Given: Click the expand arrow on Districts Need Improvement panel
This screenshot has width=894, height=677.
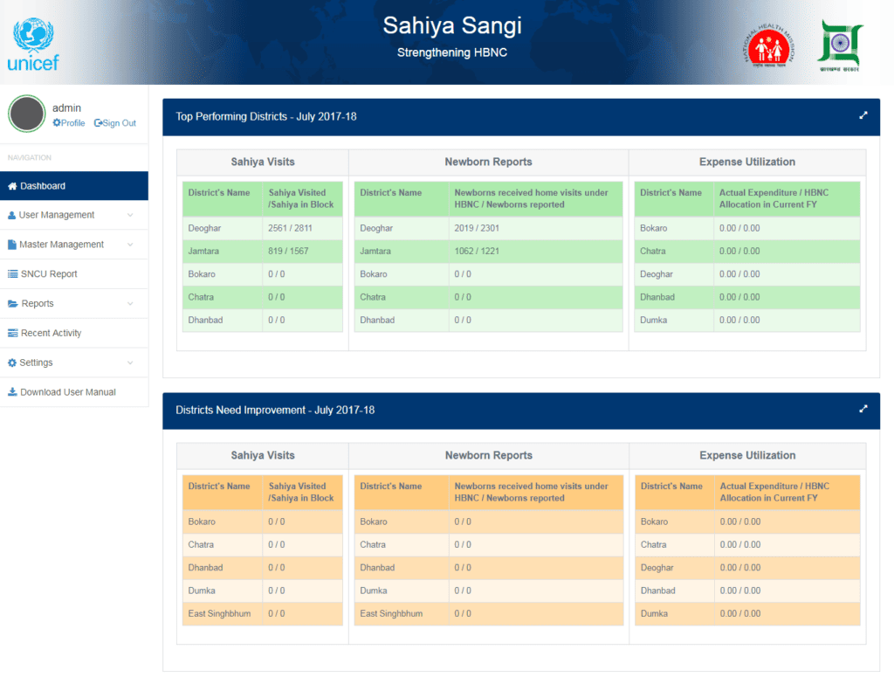Looking at the screenshot, I should tap(863, 408).
